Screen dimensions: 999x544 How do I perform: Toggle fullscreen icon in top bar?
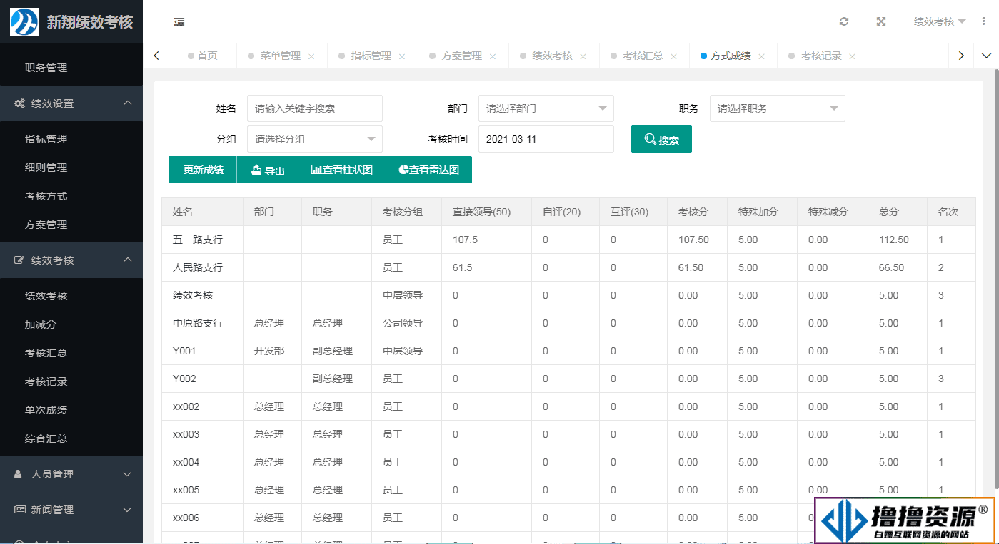pyautogui.click(x=881, y=22)
